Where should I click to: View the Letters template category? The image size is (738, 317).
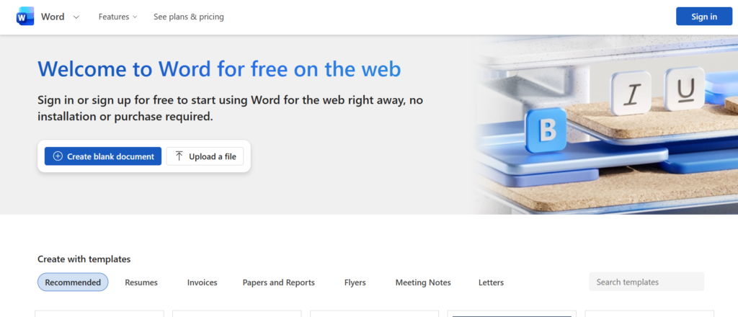[x=491, y=282]
